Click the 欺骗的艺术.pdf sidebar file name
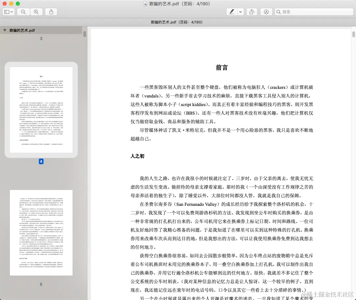Viewport: 356px width, 300px height. pos(22,30)
